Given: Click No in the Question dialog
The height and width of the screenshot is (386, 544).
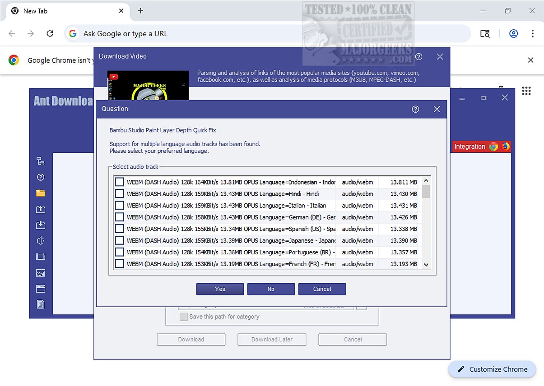Looking at the screenshot, I should pos(271,289).
